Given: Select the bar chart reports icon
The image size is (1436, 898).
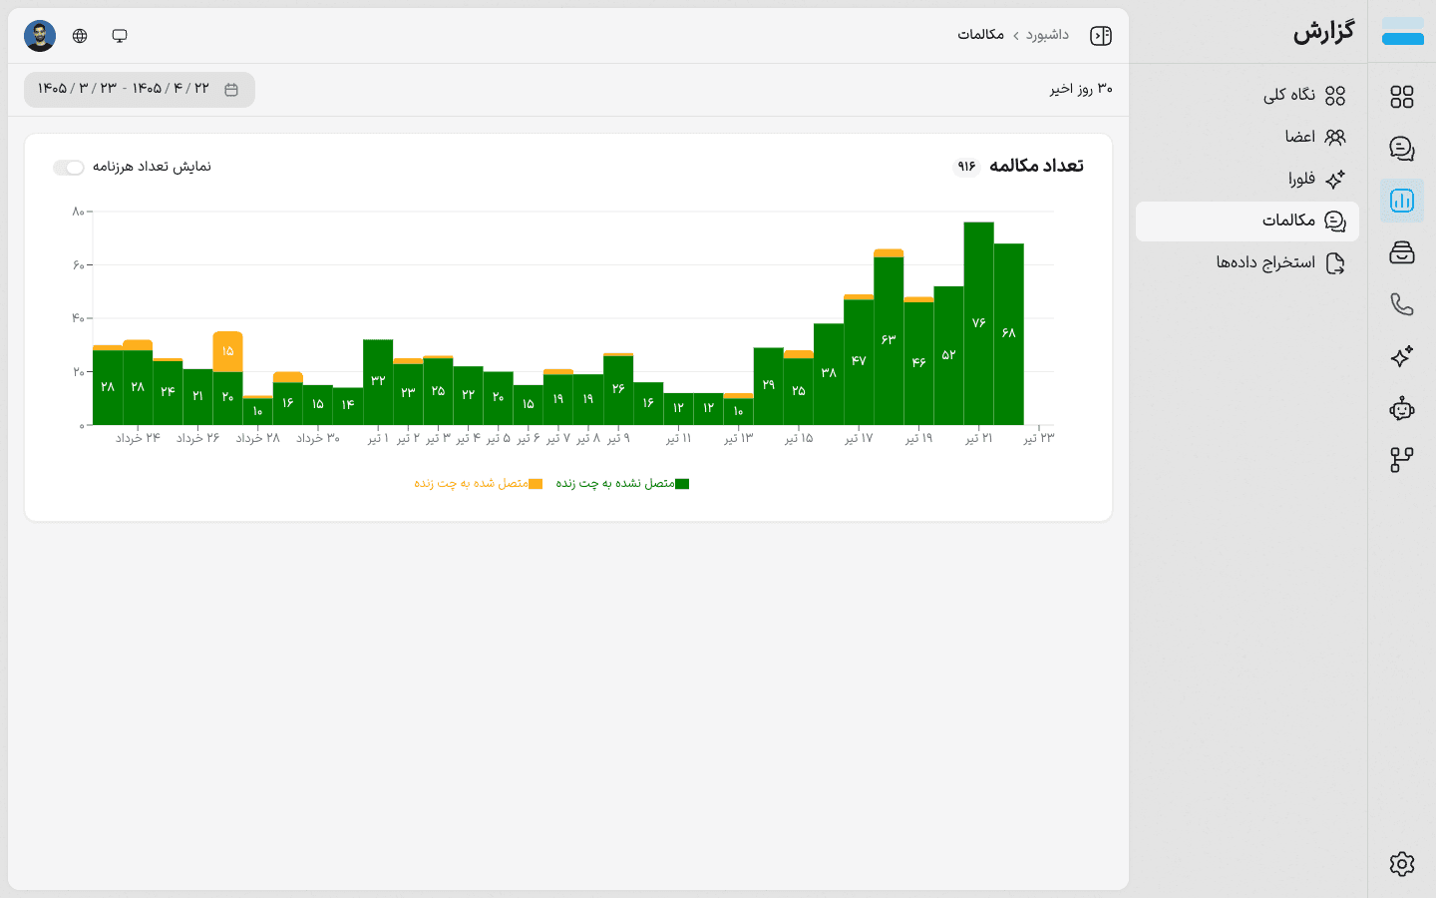Looking at the screenshot, I should 1402,201.
